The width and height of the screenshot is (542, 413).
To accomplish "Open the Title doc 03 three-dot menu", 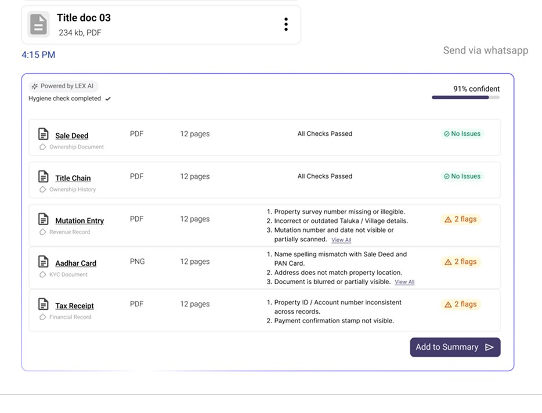I will coord(286,24).
